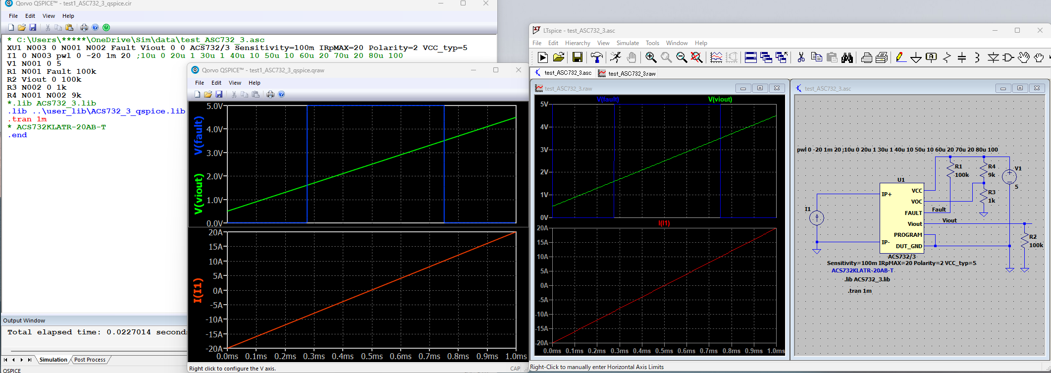Viewport: 1051px width, 373px height.
Task: Click the .lib ACS732_3.lib directive in schematic
Action: coord(867,279)
